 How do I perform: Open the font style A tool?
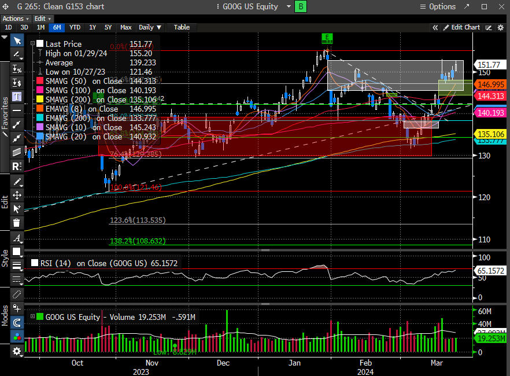coord(17,238)
